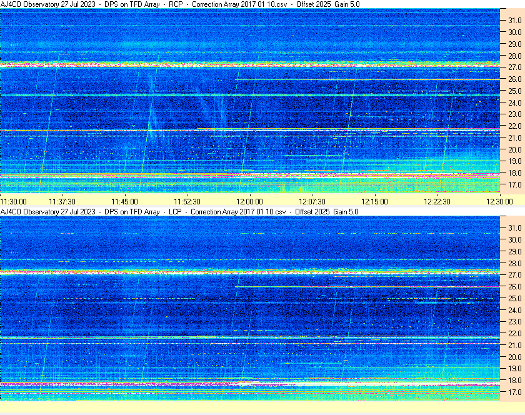Viewport: 525px width, 415px height.
Task: Select the 27.0 frequency label on RCP axis
Action: (515, 67)
